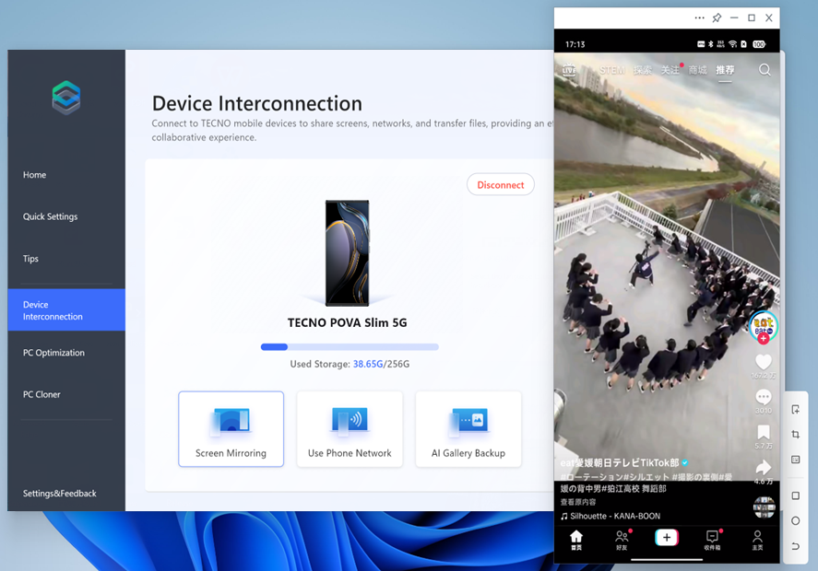Open the comments bubble on the video
This screenshot has height=571, width=818.
pyautogui.click(x=763, y=397)
